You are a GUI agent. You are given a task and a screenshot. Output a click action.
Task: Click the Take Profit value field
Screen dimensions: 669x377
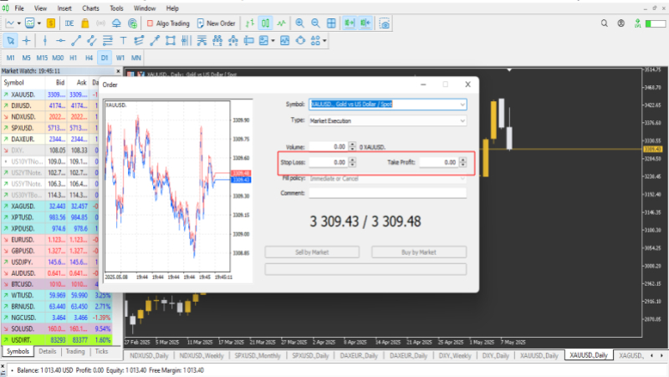tap(439, 162)
